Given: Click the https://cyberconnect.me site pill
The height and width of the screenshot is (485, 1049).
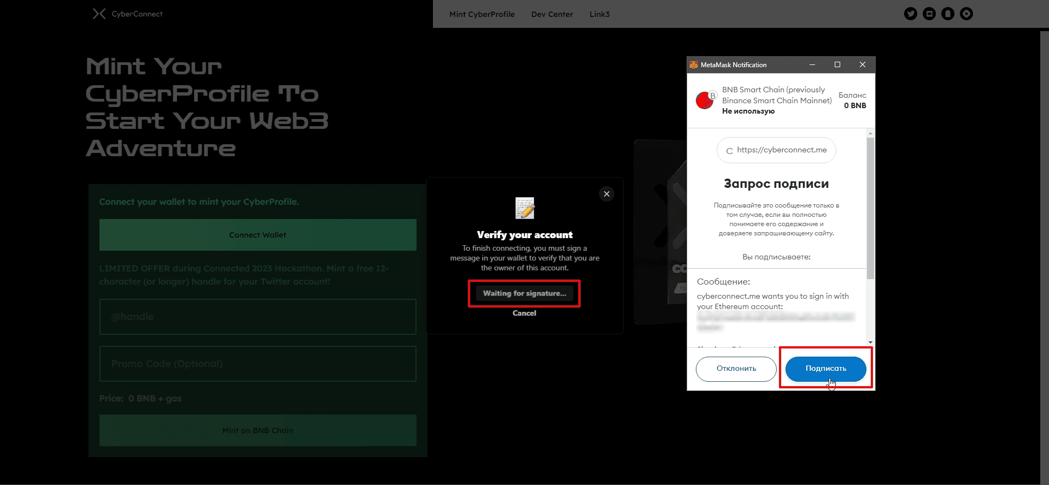Looking at the screenshot, I should [x=776, y=150].
